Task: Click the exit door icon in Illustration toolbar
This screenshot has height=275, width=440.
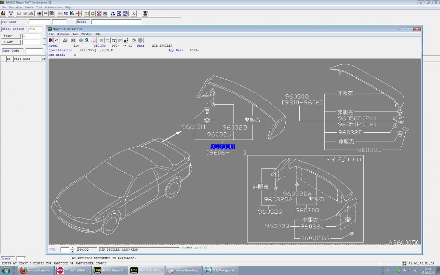Action: click(51, 40)
